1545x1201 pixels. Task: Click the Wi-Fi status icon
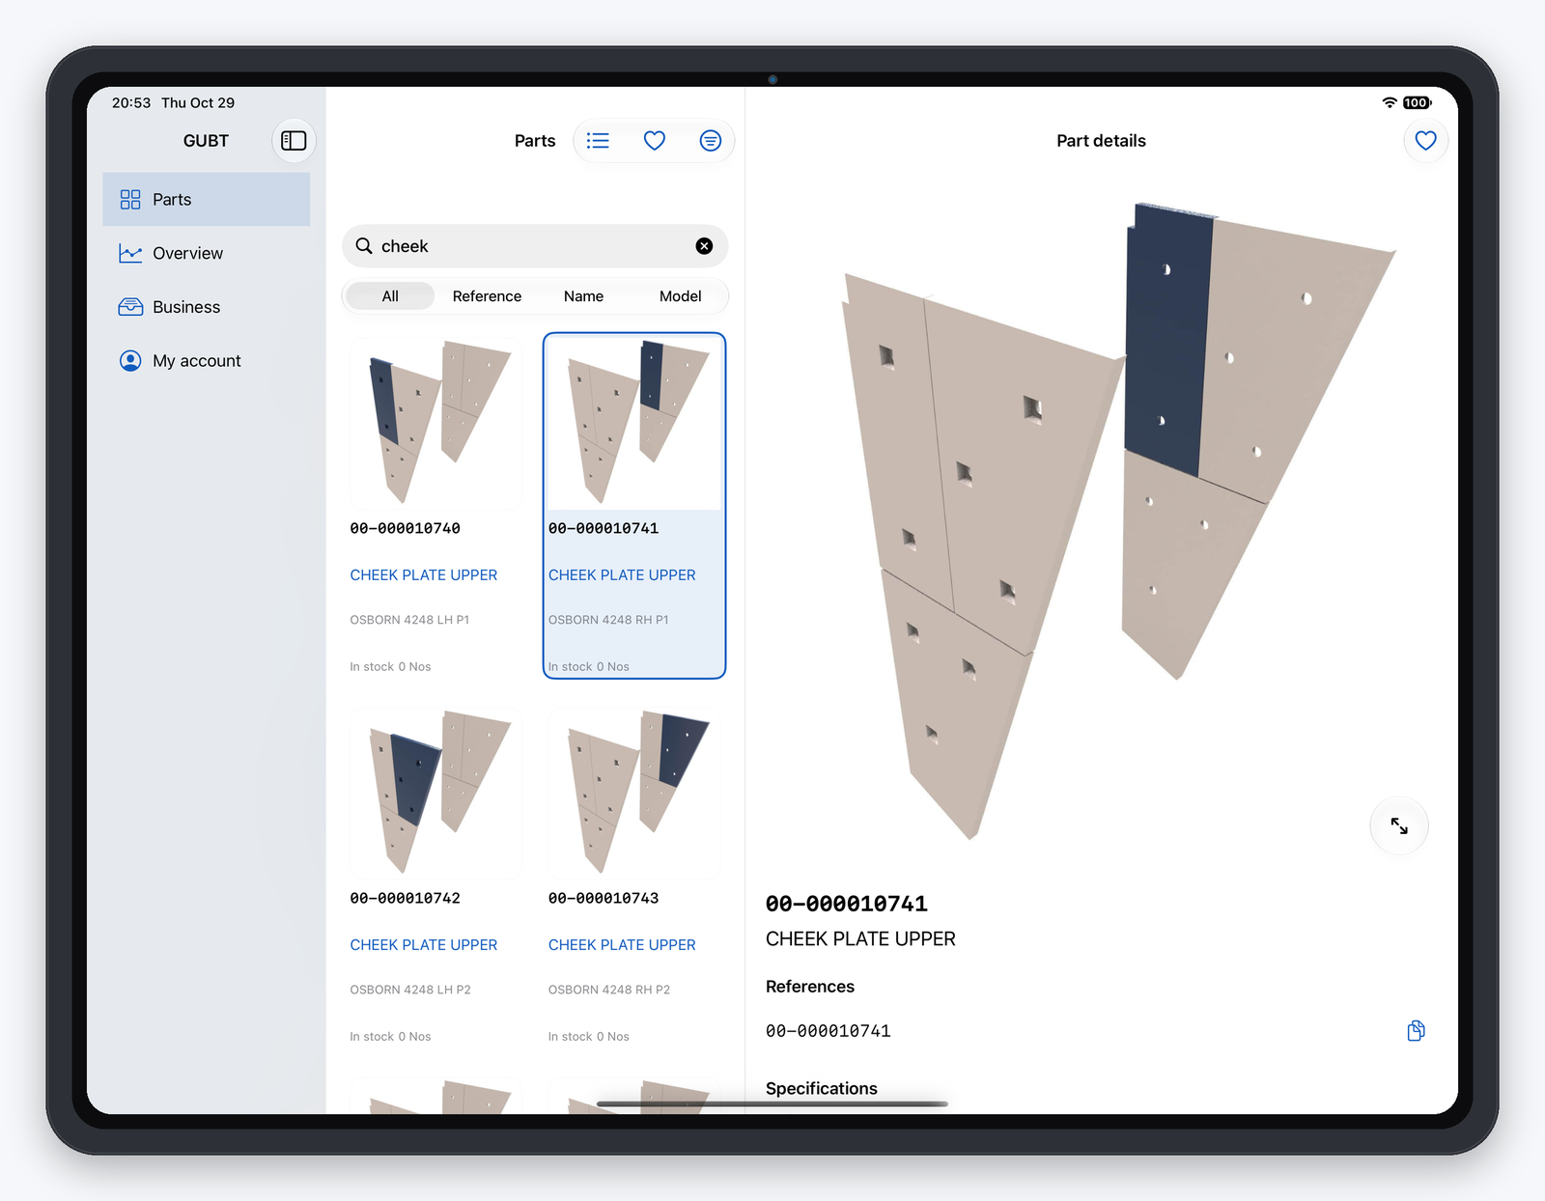coord(1390,102)
